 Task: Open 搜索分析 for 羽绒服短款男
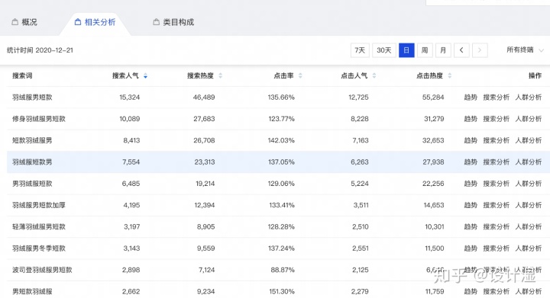click(x=497, y=162)
